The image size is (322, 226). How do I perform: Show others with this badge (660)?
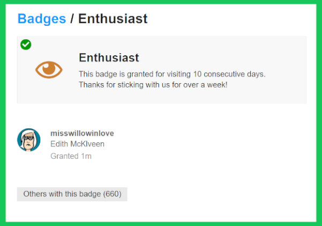72,194
